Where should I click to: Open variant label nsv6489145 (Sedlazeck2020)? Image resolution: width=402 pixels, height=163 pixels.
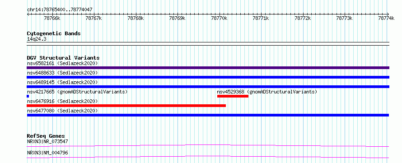[x=62, y=82]
